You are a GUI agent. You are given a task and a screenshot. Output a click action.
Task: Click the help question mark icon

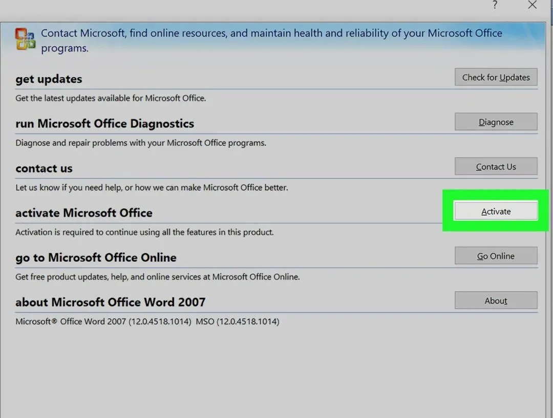point(495,5)
